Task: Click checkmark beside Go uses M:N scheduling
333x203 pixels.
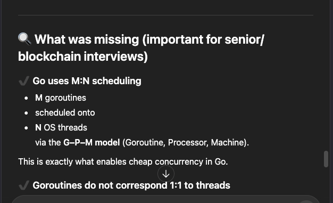Action: tap(24, 81)
